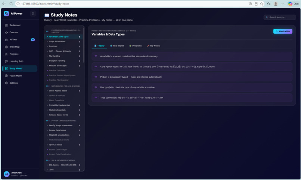Open Brain Map page
The height and width of the screenshot is (180, 301).
[20, 47]
